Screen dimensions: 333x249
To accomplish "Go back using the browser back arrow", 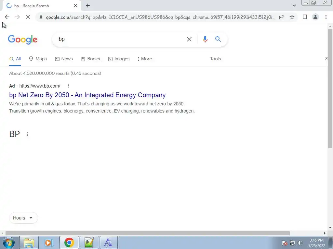I will [7, 17].
